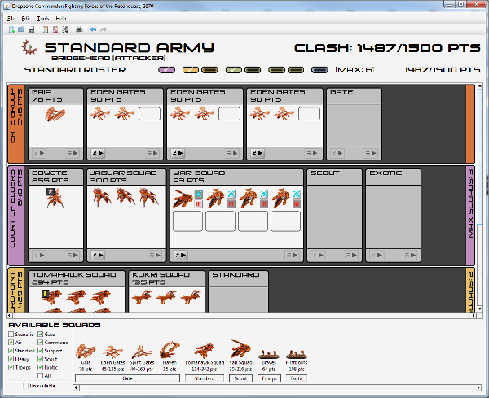Pick Spirit Gates from Available Squads
This screenshot has height=398, width=489.
142,358
